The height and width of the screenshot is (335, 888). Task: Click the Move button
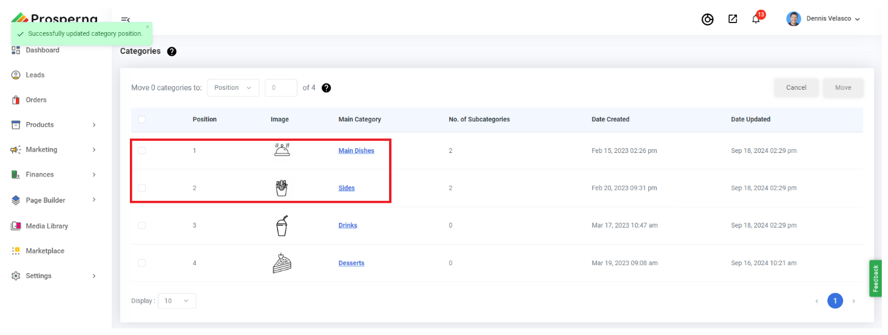(843, 88)
